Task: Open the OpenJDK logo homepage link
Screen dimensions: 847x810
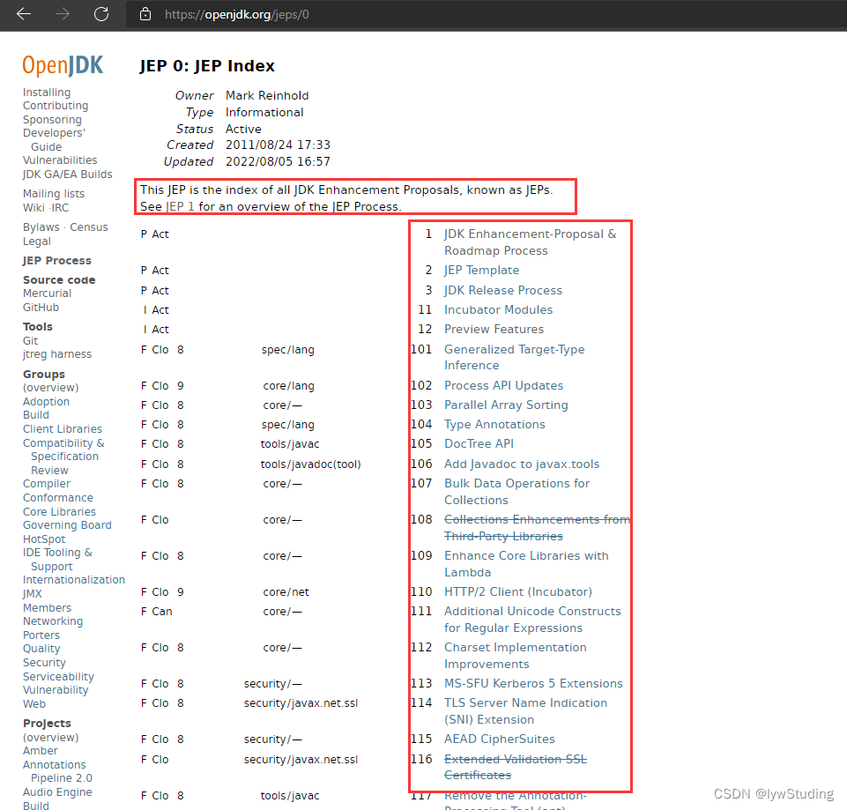Action: 63,66
